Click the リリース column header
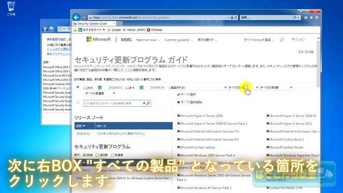The image size is (343, 193). tap(134, 126)
